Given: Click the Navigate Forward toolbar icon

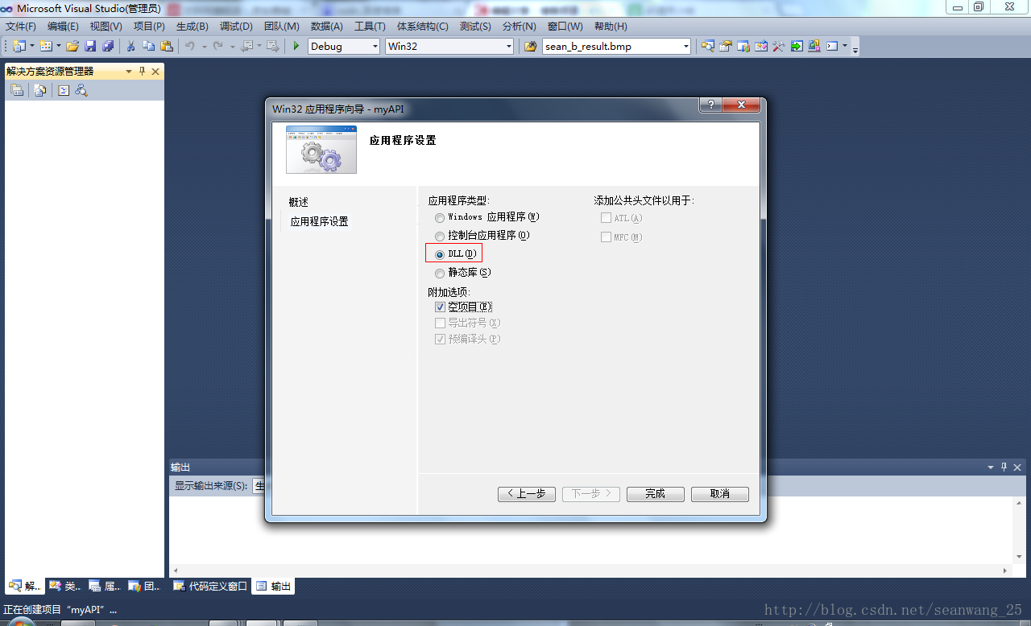Looking at the screenshot, I should tap(272, 46).
